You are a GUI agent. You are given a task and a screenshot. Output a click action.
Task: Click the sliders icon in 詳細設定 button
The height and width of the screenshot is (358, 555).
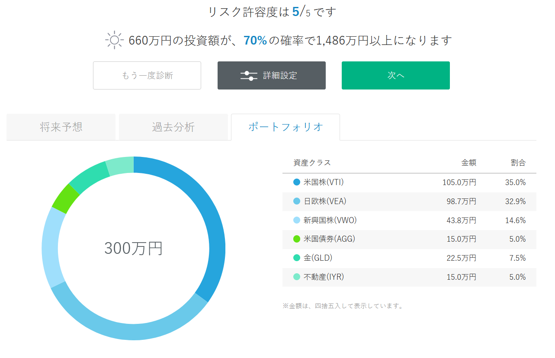[249, 76]
